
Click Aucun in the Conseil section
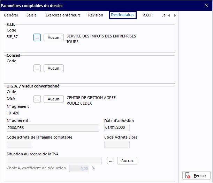pyautogui.click(x=54, y=68)
